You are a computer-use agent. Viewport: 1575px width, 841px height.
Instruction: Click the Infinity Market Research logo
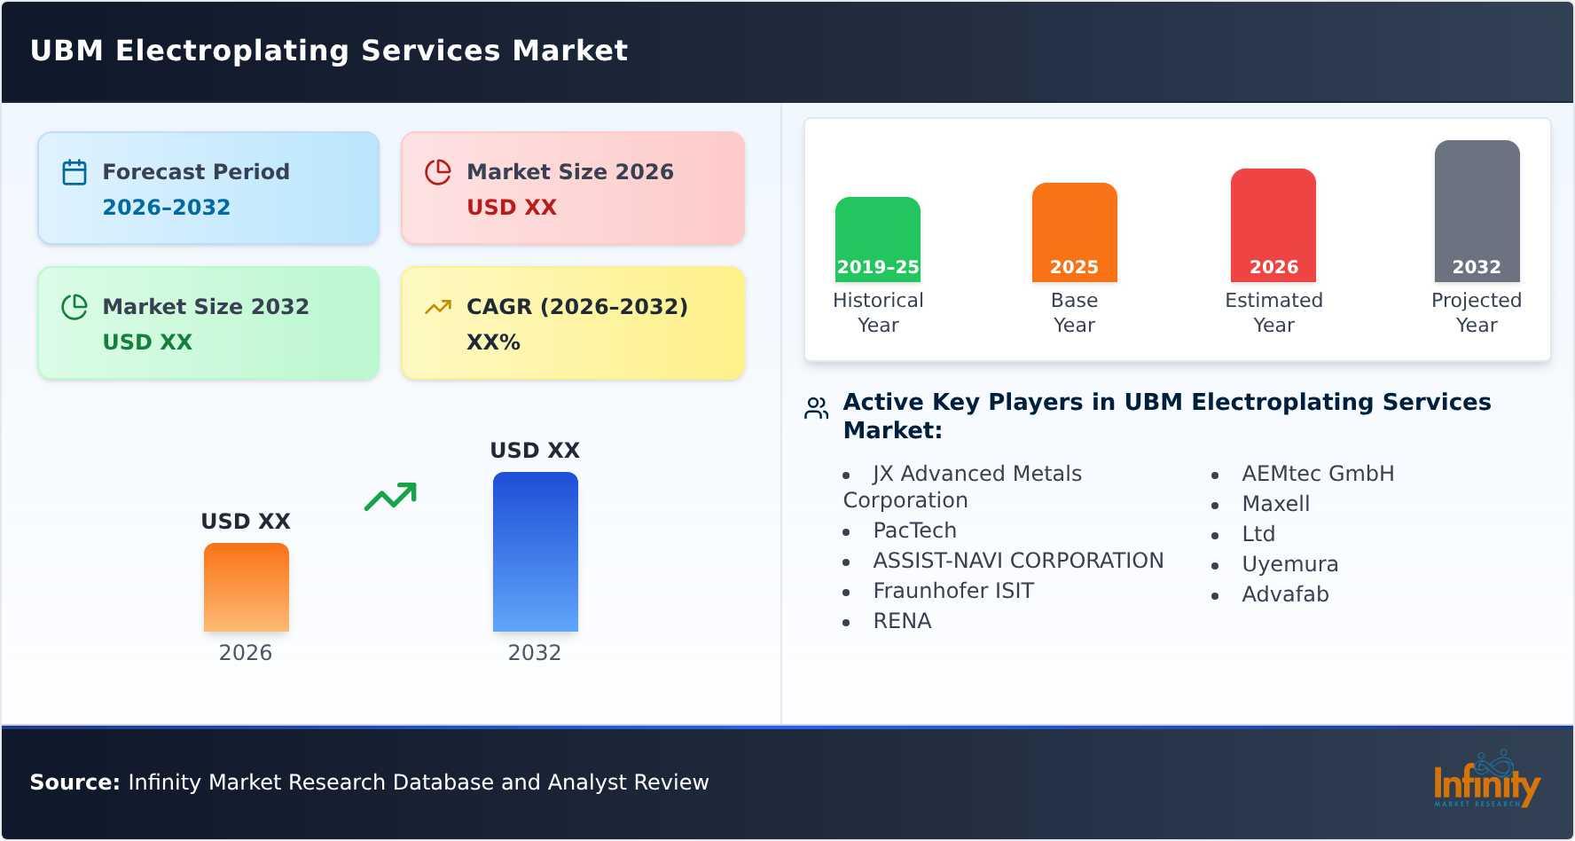click(1486, 780)
